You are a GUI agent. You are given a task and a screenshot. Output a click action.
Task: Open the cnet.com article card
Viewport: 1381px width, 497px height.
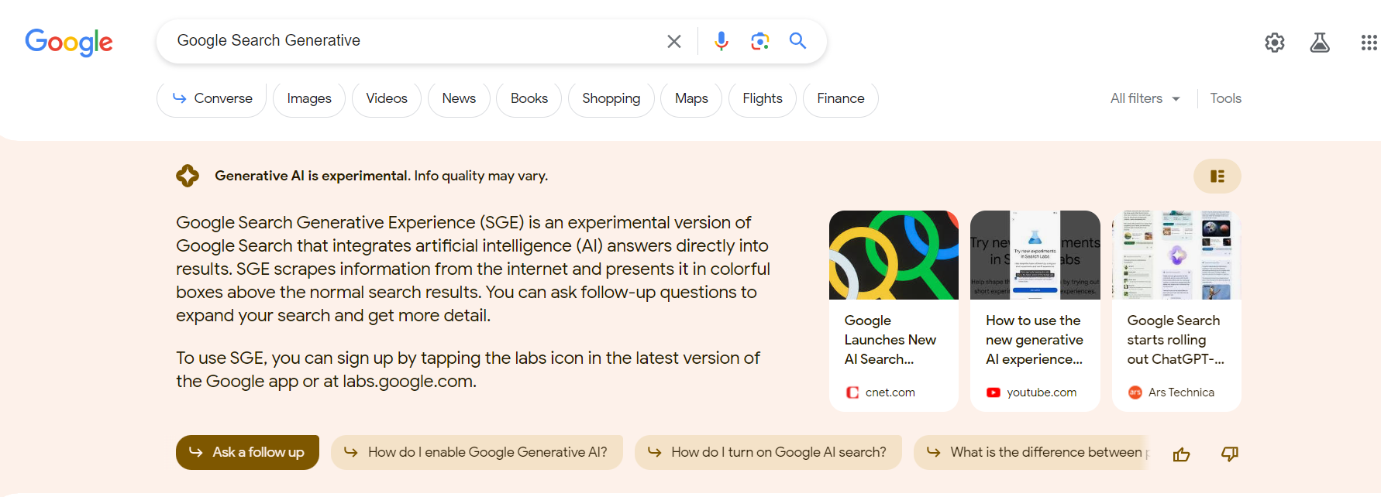coord(894,310)
